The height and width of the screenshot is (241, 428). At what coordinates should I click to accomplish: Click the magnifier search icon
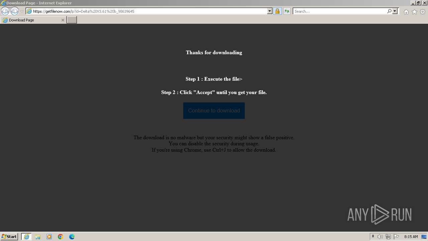tap(389, 11)
